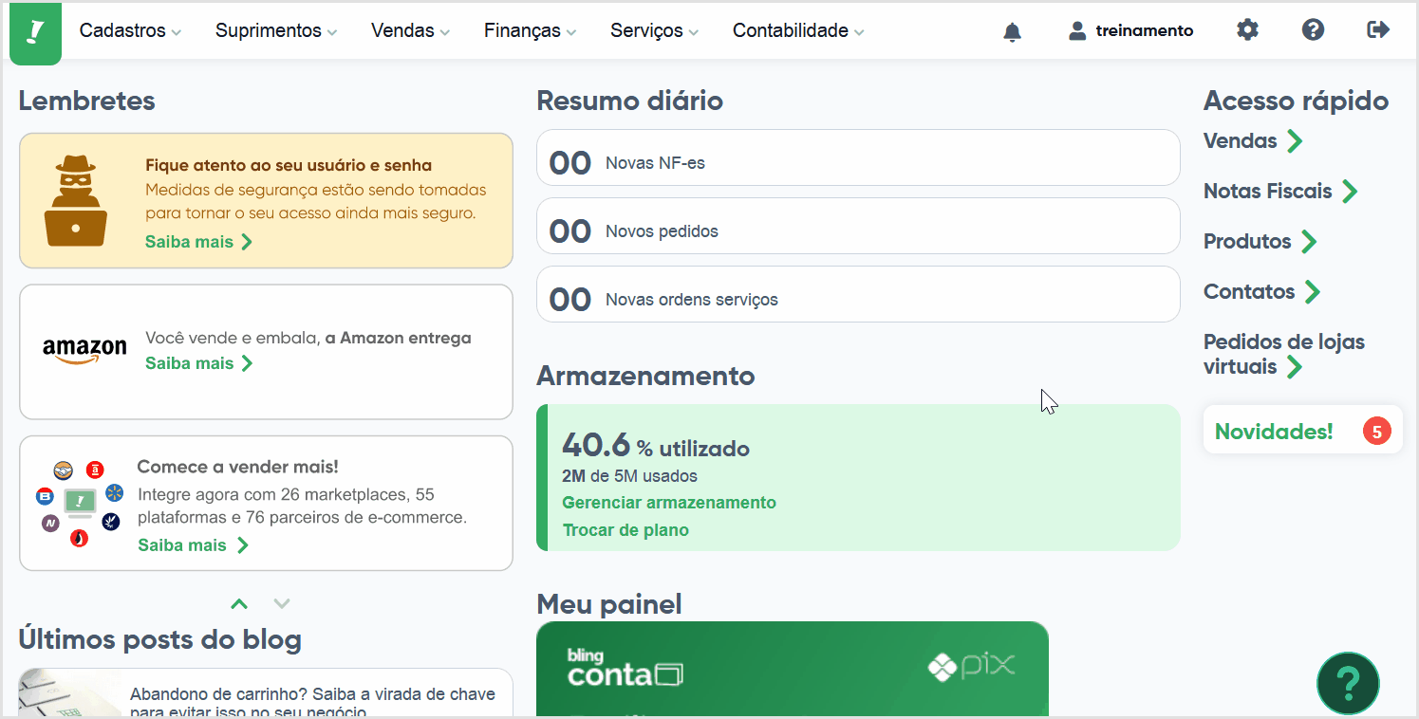1419x719 pixels.
Task: Click the arrow icon beside Contatos
Action: pyautogui.click(x=1313, y=292)
